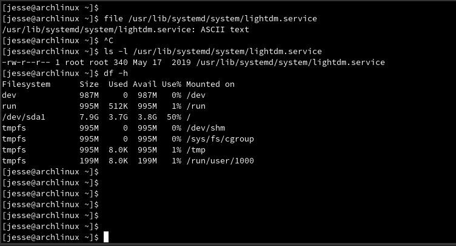Click the /dev/sda1 filesystem entry

pyautogui.click(x=24, y=117)
